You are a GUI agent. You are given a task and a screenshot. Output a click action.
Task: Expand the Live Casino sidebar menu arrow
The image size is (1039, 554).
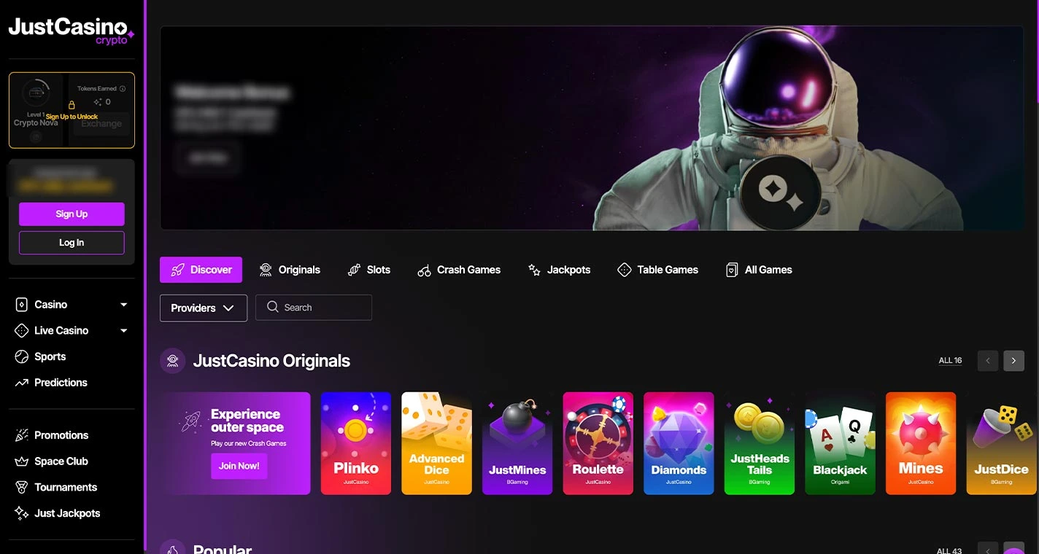click(123, 331)
